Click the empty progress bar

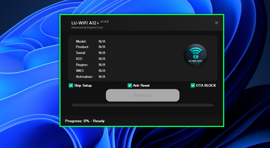point(143,105)
